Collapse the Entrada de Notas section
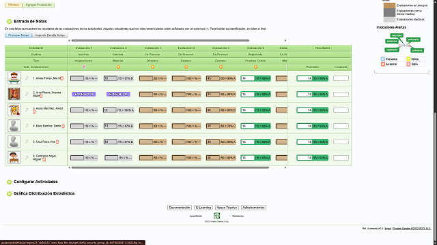Viewport: 437px width, 245px height. [9, 21]
